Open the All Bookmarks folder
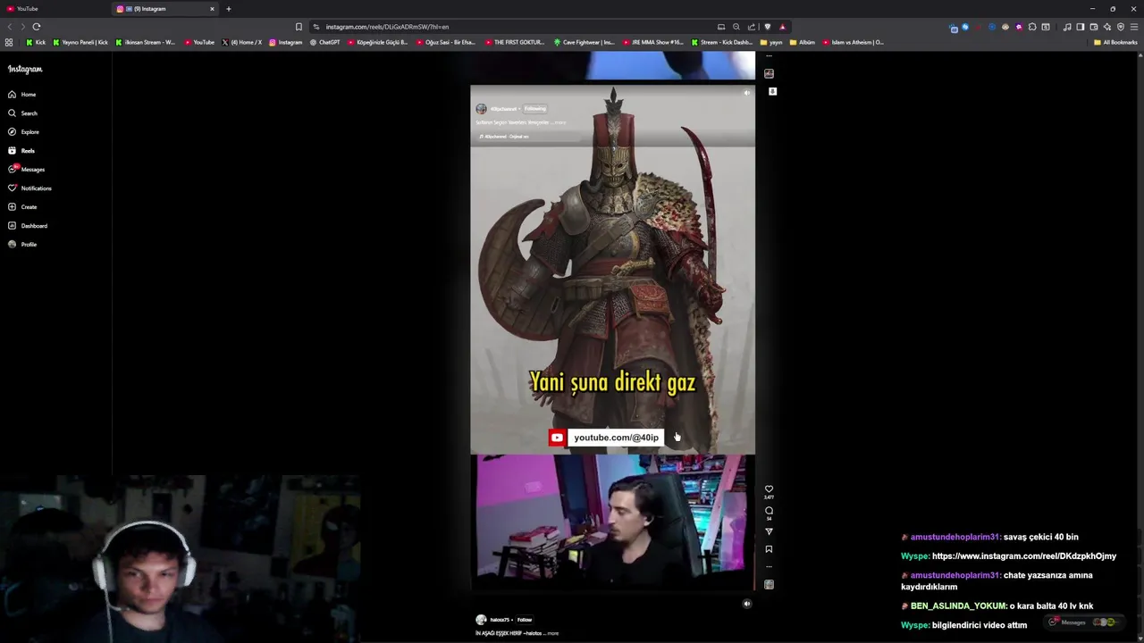 click(1115, 42)
